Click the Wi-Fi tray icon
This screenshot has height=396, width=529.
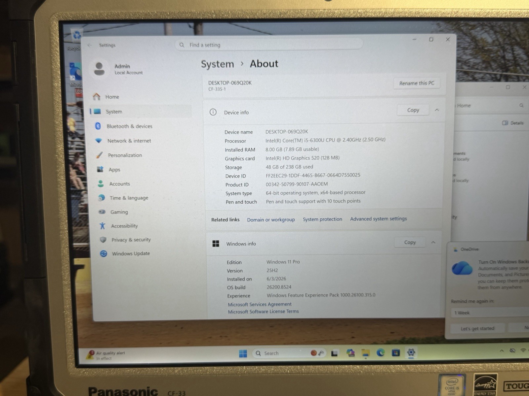(x=523, y=350)
